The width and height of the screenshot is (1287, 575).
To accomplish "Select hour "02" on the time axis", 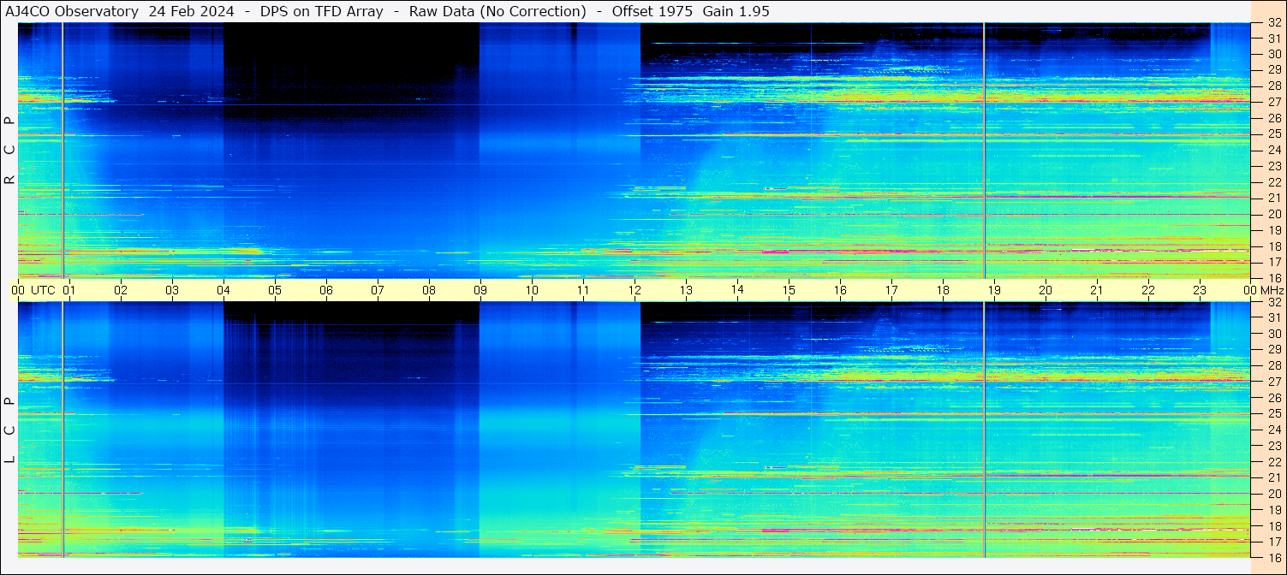I will click(x=121, y=290).
